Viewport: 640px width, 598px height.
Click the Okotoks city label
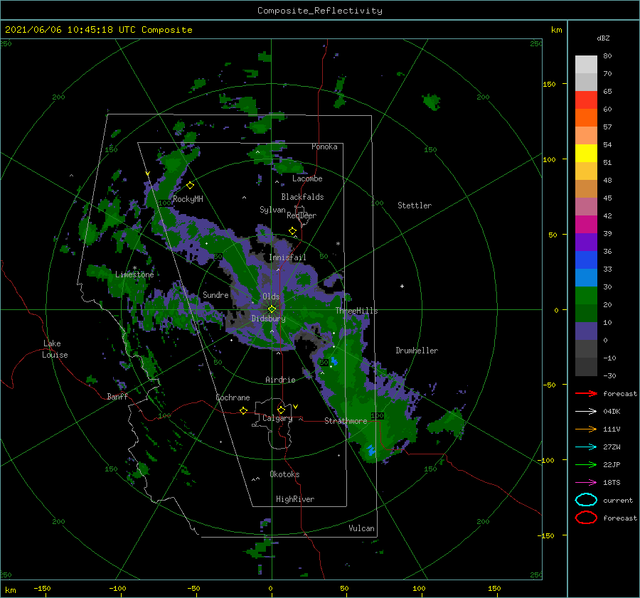284,474
